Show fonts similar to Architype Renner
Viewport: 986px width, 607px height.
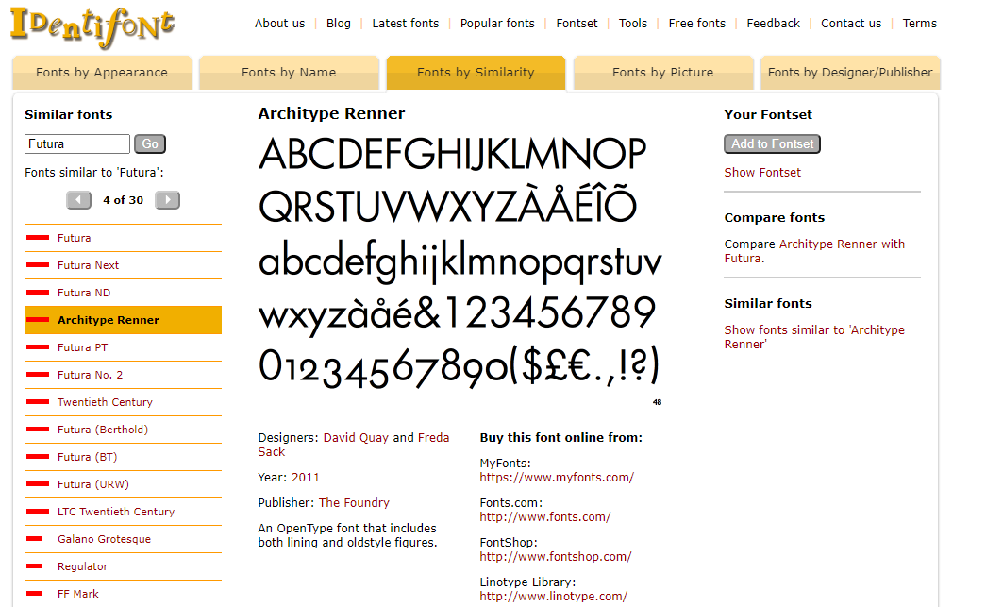[814, 336]
